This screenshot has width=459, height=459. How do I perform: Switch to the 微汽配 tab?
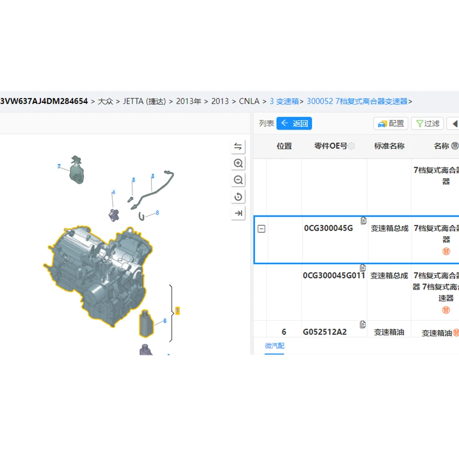(274, 346)
